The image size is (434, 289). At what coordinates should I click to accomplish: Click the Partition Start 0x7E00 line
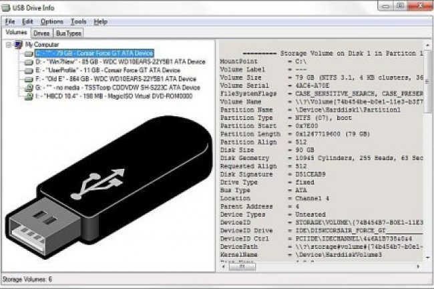pos(269,126)
